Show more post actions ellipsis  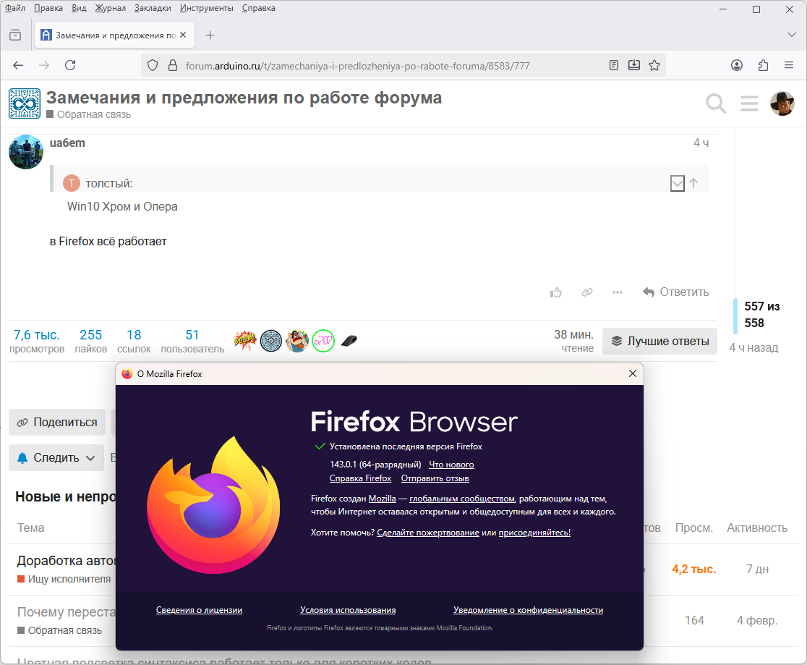click(618, 292)
